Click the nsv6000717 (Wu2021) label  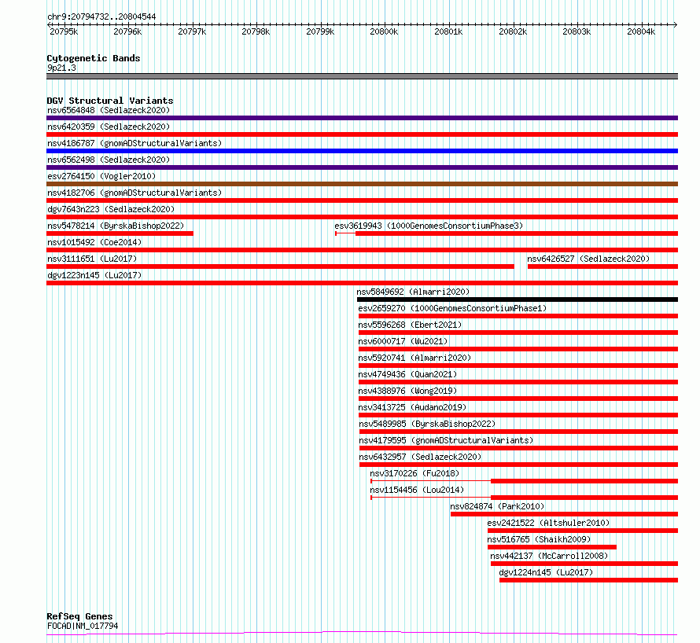click(x=403, y=341)
